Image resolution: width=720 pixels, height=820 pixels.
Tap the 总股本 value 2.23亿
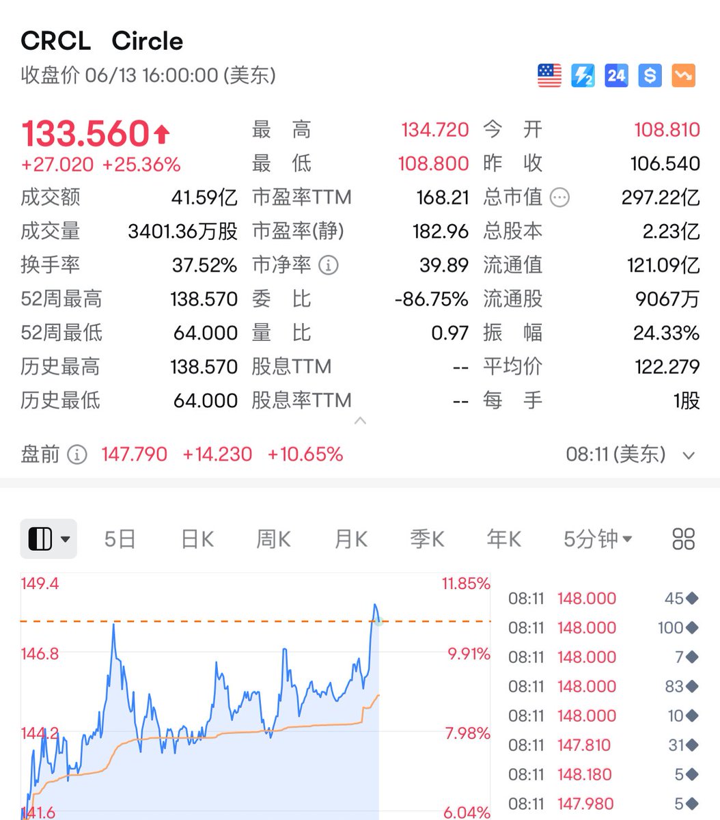click(x=671, y=232)
